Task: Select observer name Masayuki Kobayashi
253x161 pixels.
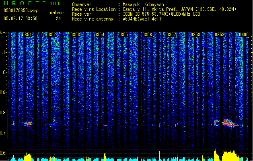Action: (144, 4)
